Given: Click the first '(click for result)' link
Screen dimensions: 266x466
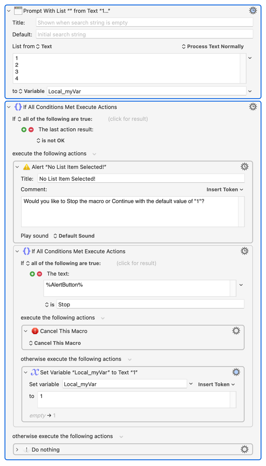Looking at the screenshot, I should pos(128,119).
